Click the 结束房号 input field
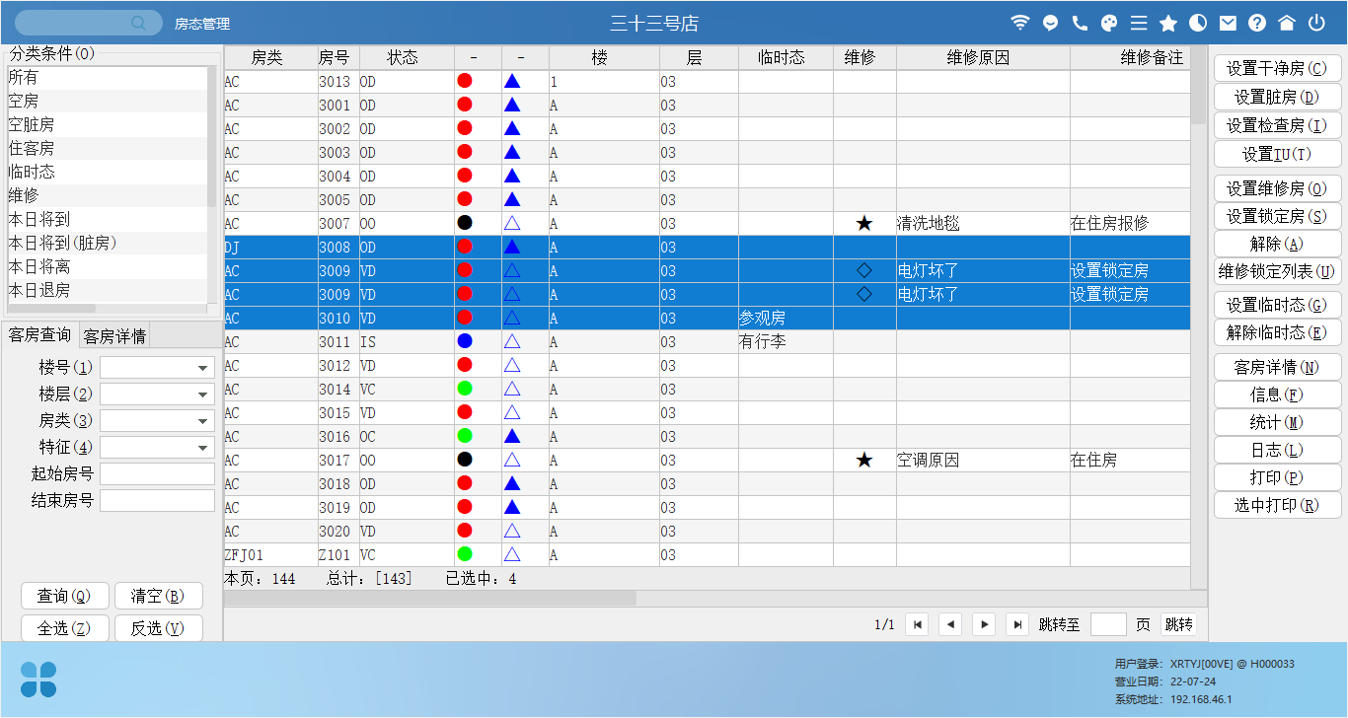Viewport: 1348px width, 718px height. (157, 501)
